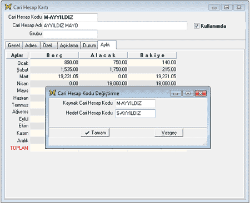Click the red TOPLAM row label
This screenshot has height=203, width=250.
(x=19, y=148)
